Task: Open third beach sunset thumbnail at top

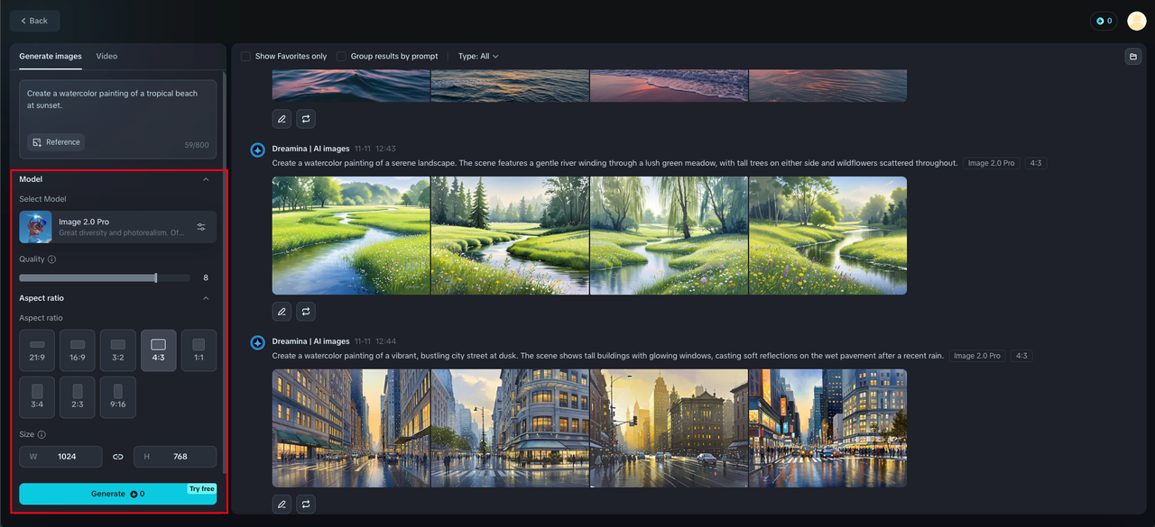Action: click(x=669, y=86)
